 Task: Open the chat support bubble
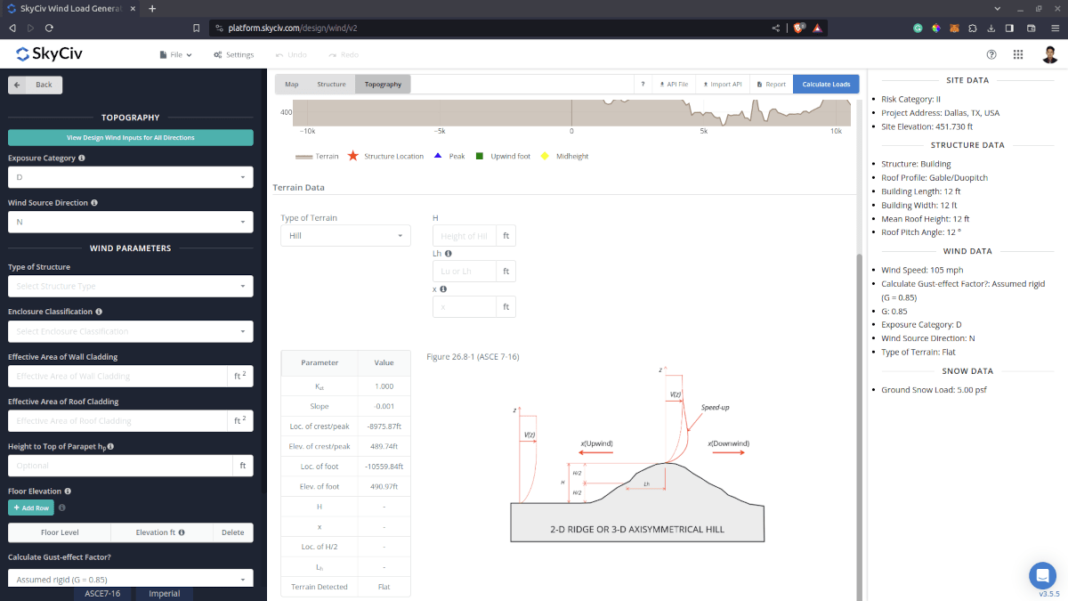[1041, 575]
